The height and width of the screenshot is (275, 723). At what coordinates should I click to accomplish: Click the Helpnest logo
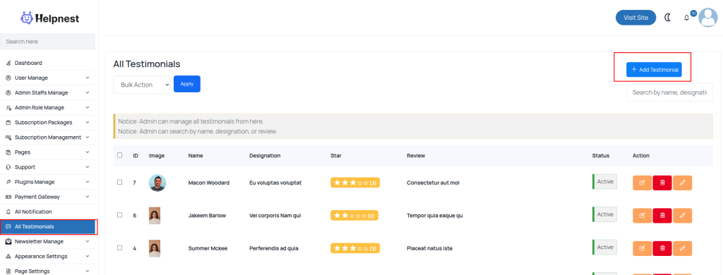coord(50,18)
